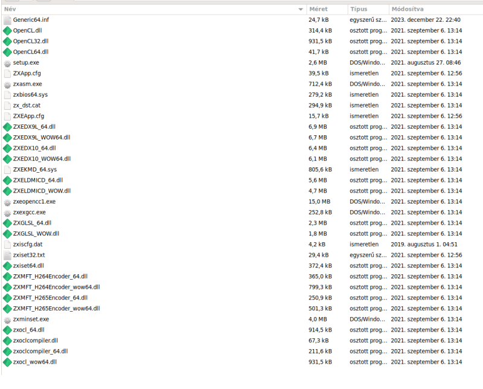Click the ZXELDMICD_64.dll library icon

[x=7, y=181]
